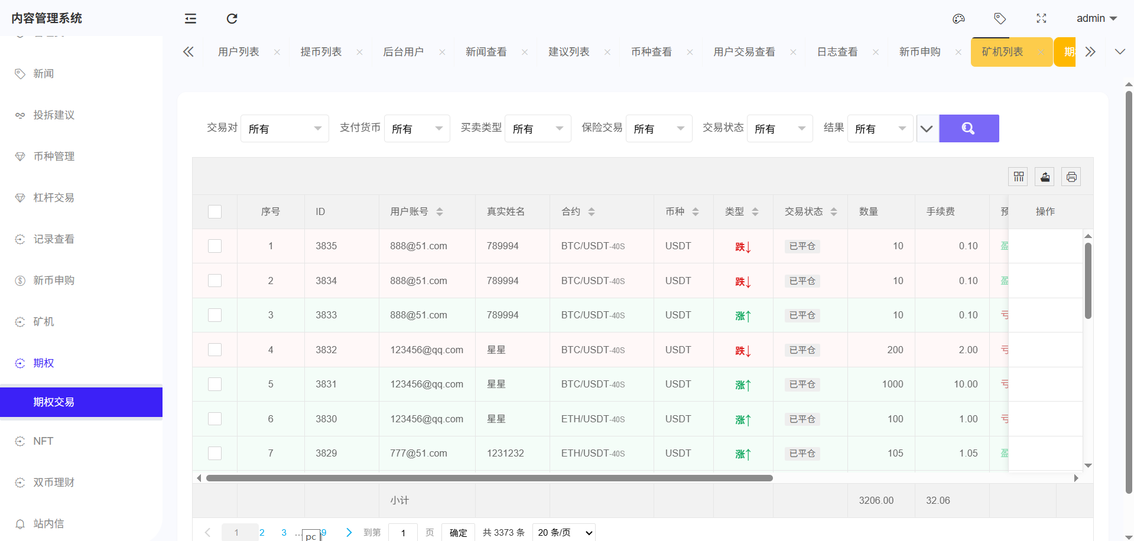Collapse the sidebar with the menu fold icon
1134x541 pixels.
tap(190, 18)
